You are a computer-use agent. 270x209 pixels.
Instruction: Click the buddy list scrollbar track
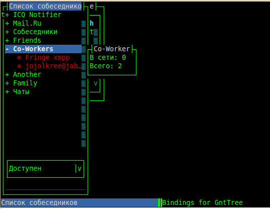[x=84, y=83]
